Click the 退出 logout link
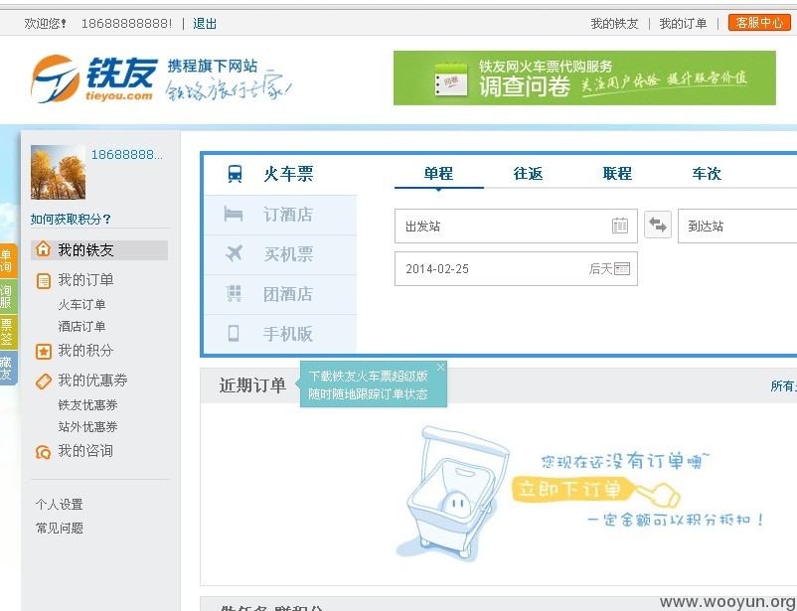Viewport: 797px width, 611px height. point(205,24)
